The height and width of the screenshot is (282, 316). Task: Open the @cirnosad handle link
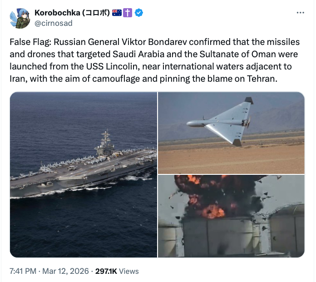53,23
